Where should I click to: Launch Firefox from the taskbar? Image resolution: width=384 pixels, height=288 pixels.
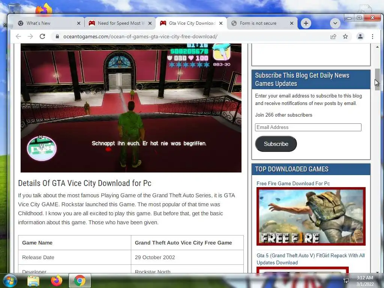tap(57, 280)
